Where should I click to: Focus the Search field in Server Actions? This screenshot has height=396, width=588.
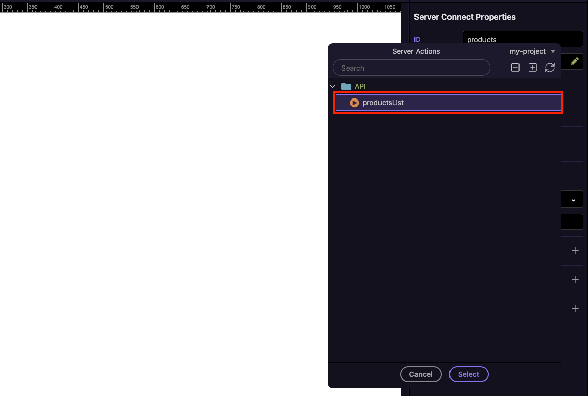pyautogui.click(x=411, y=68)
